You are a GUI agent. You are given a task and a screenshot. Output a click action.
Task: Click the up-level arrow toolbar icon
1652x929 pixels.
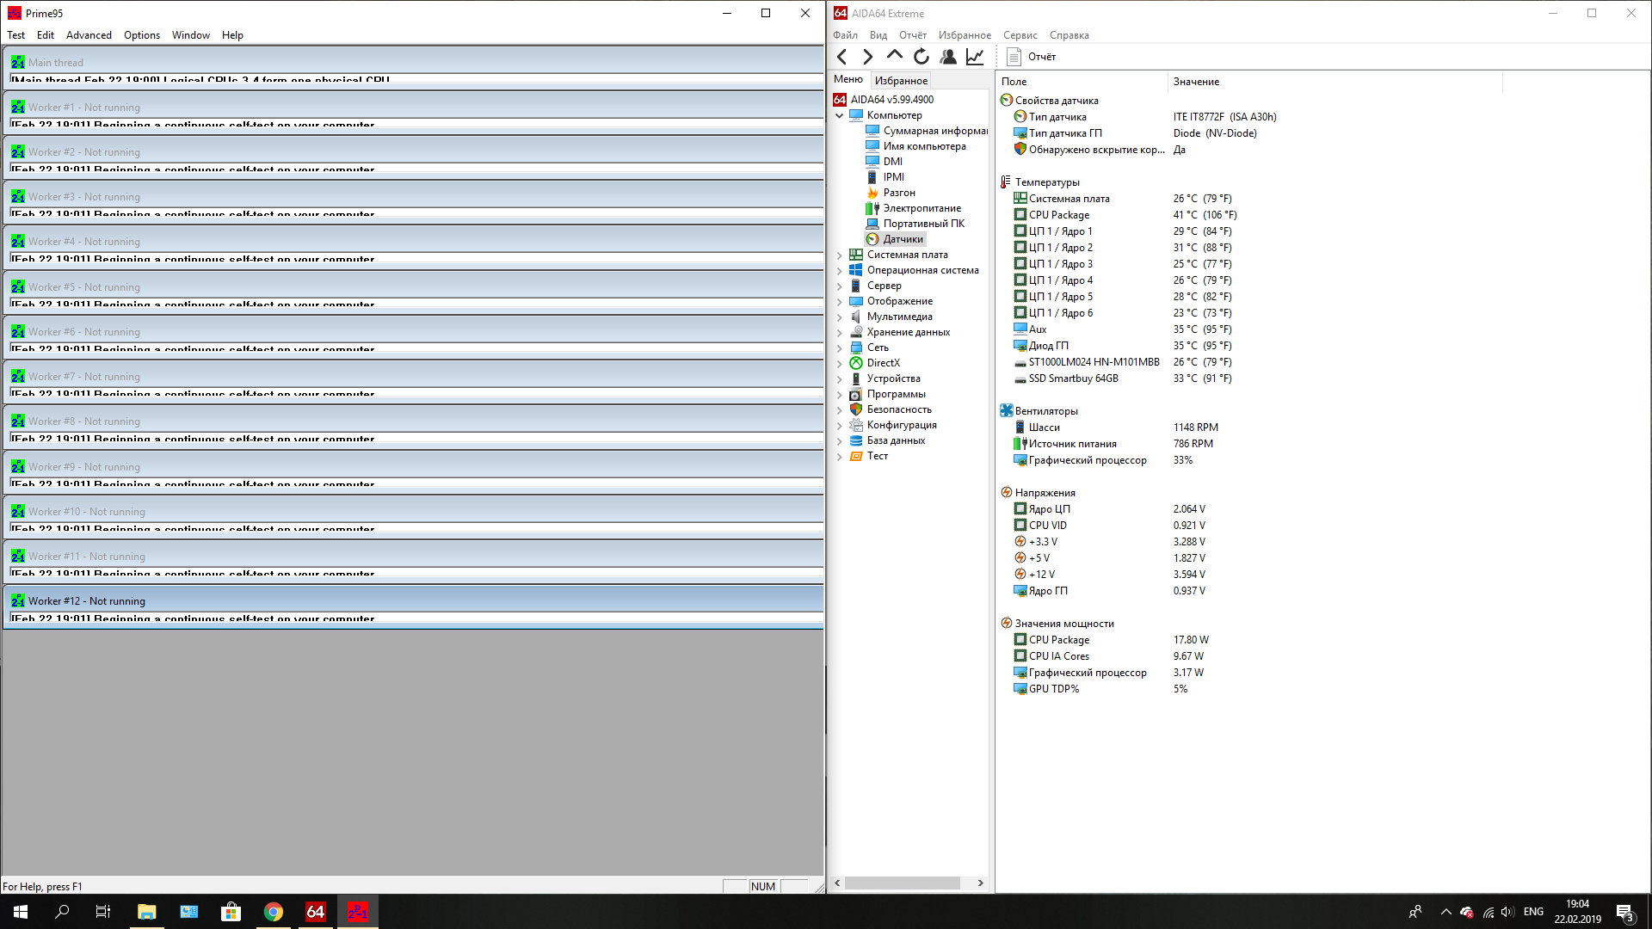point(894,57)
